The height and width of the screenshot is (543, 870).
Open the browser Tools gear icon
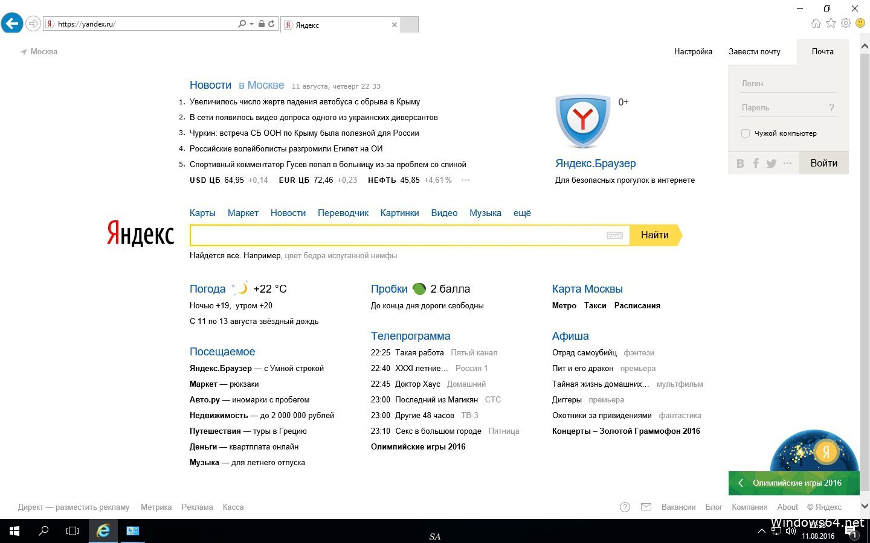point(846,23)
